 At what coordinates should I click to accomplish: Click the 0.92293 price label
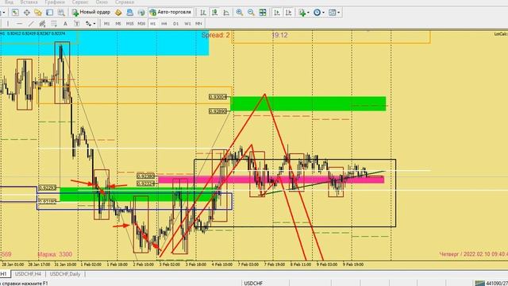[x=48, y=187]
